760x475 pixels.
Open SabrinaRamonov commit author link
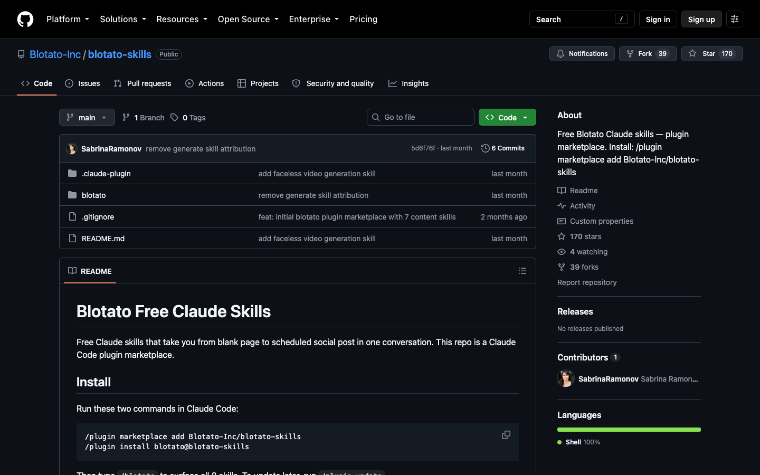point(111,149)
